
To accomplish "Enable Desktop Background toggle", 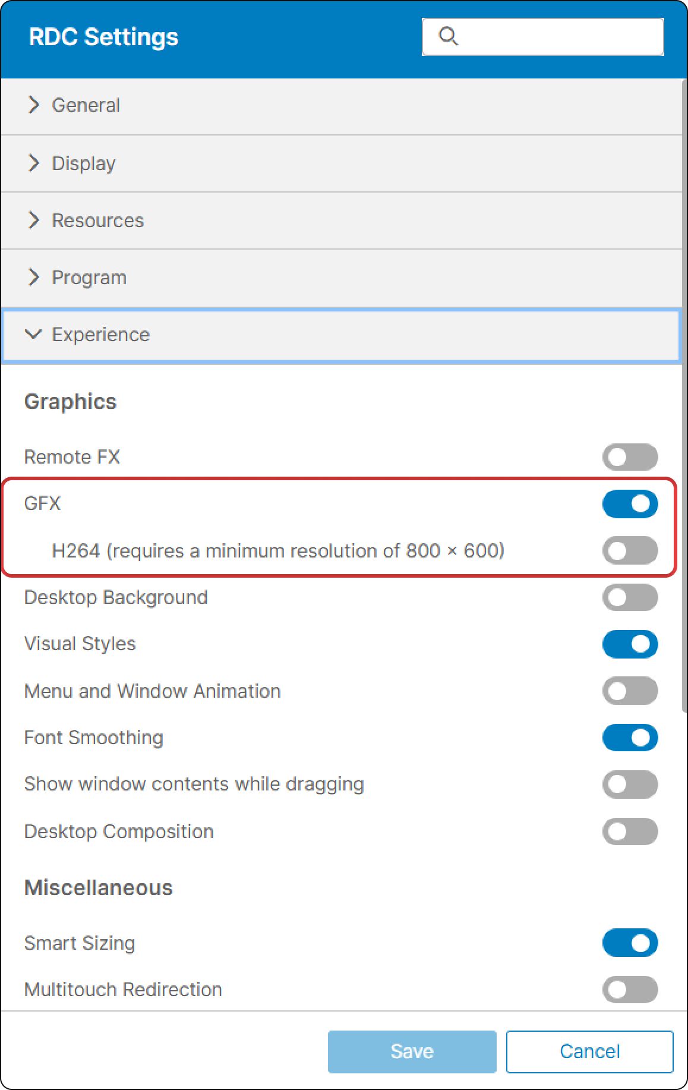I will 630,597.
